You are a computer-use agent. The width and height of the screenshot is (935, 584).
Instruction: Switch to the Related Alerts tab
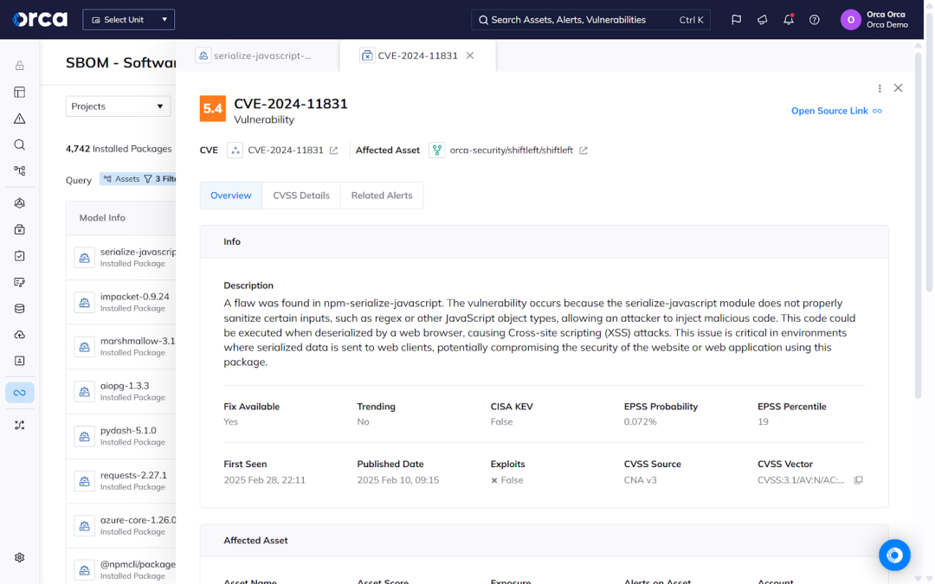[382, 196]
